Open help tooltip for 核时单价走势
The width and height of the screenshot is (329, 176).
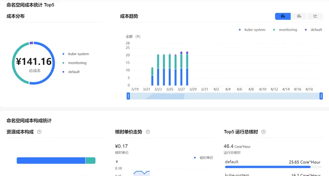pyautogui.click(x=148, y=132)
